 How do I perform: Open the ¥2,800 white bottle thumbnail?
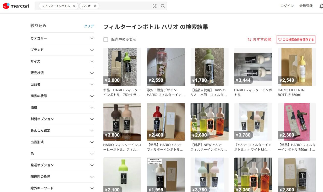(x=297, y=175)
